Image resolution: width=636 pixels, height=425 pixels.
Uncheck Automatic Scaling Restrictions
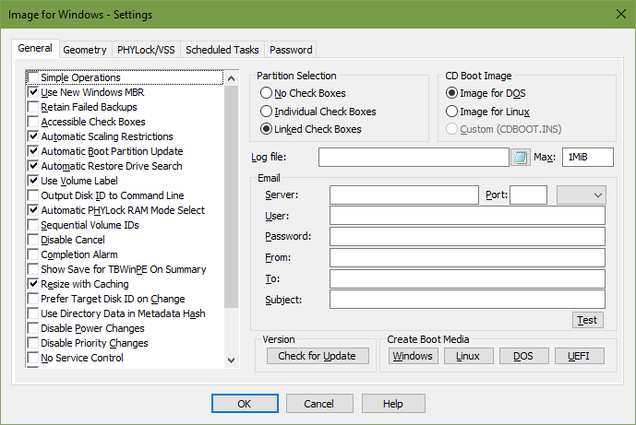(33, 136)
